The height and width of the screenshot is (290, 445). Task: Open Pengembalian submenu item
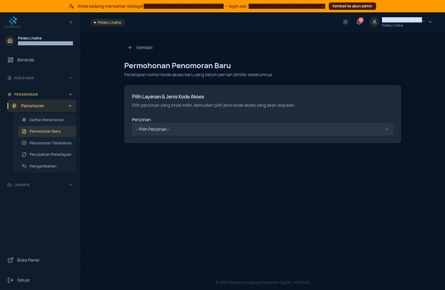(47, 166)
